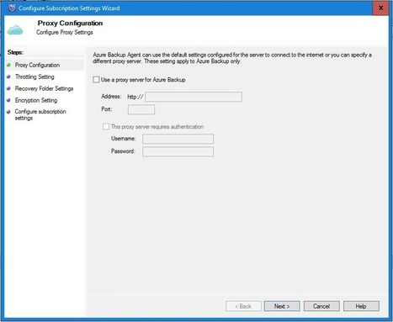Click the Password: label
The height and width of the screenshot is (322, 393).
point(123,151)
